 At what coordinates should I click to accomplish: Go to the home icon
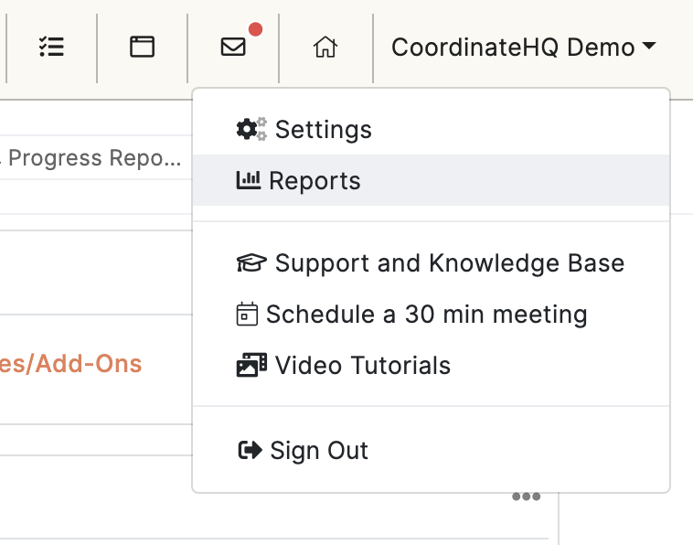pos(325,47)
